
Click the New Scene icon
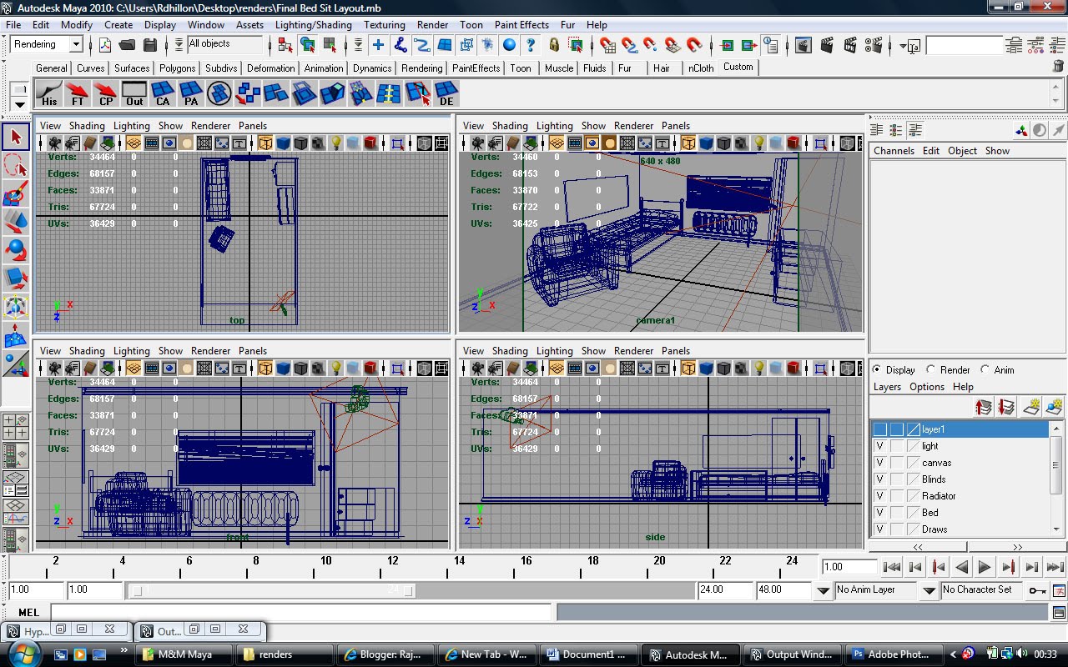click(106, 45)
